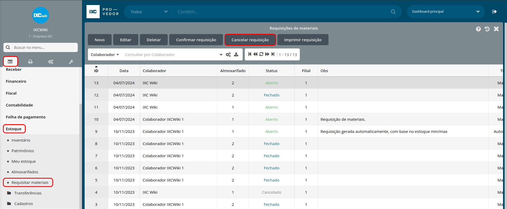
Task: Open the Fiscal menu
Action: [11, 93]
